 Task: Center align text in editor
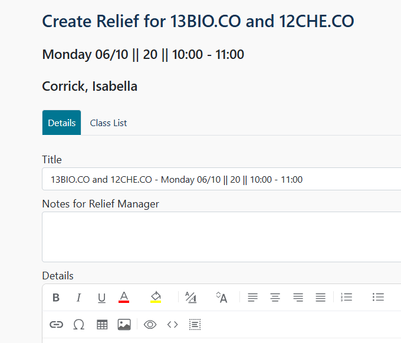275,298
